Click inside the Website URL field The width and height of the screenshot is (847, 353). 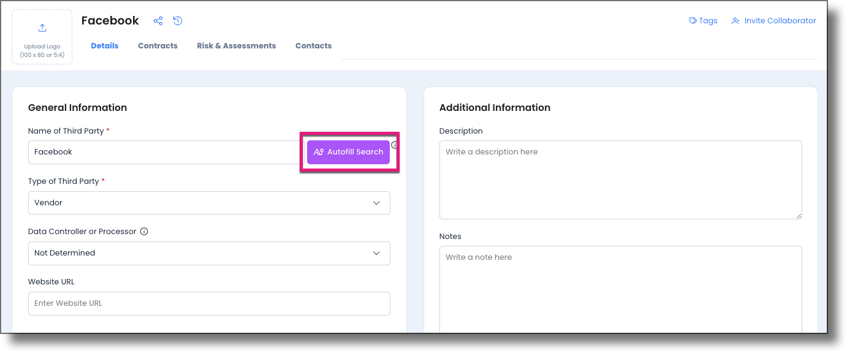pyautogui.click(x=209, y=303)
